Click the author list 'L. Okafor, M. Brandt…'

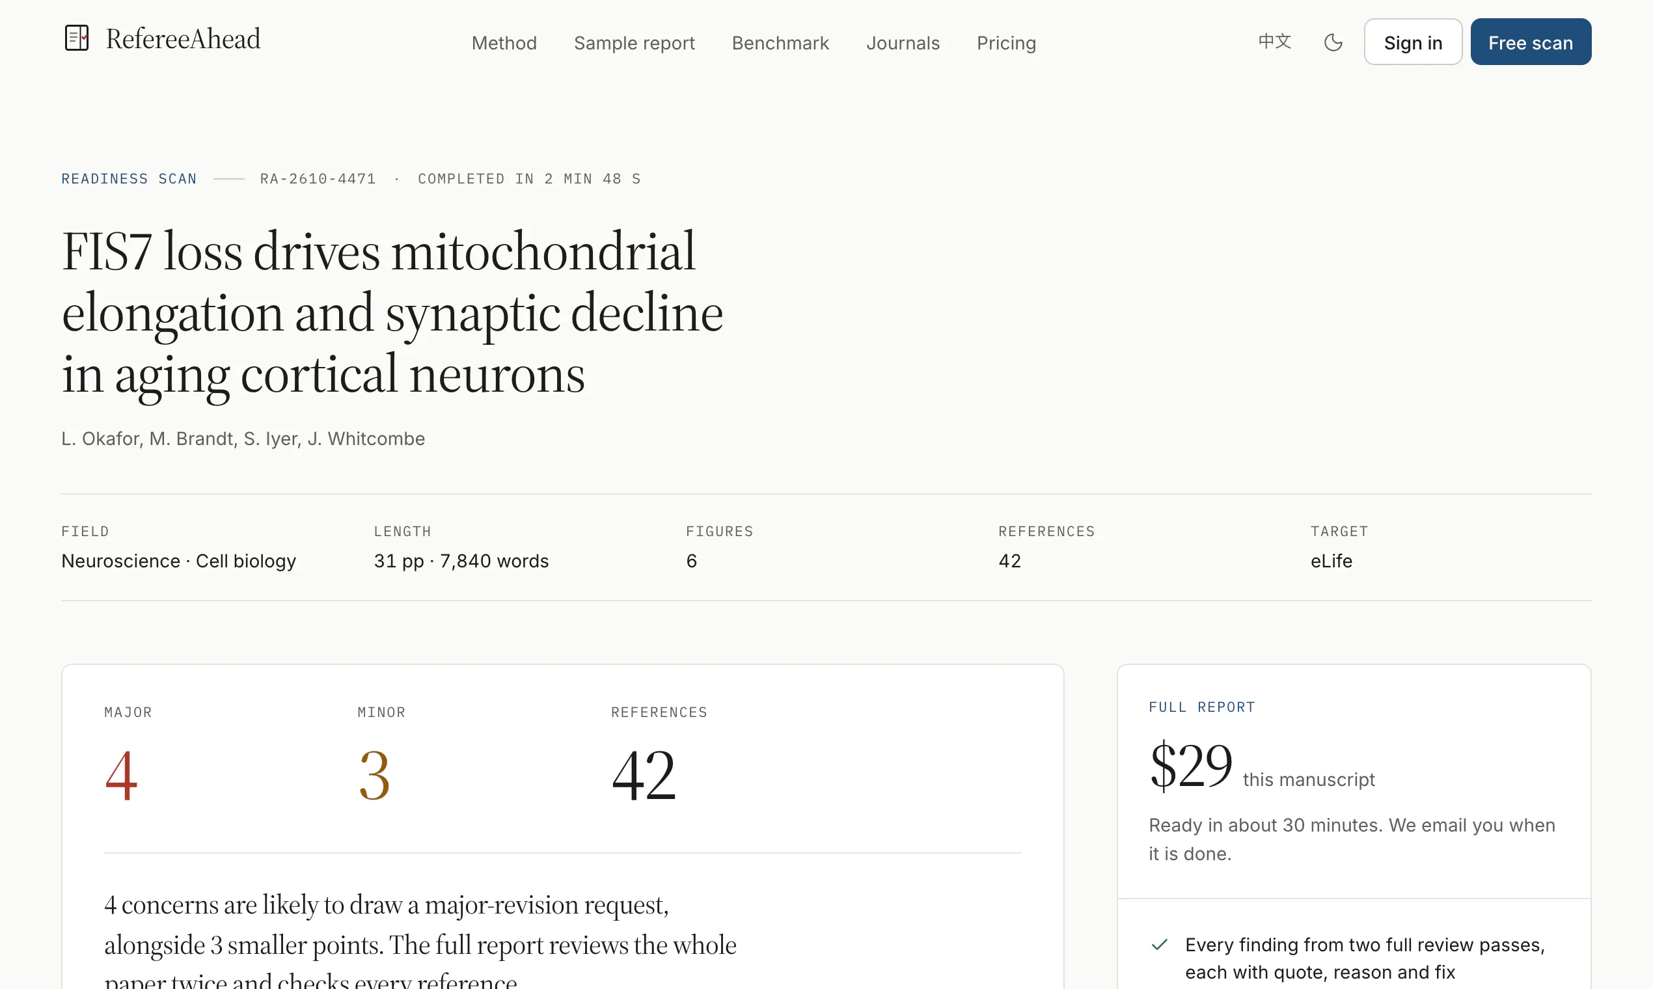pos(243,439)
